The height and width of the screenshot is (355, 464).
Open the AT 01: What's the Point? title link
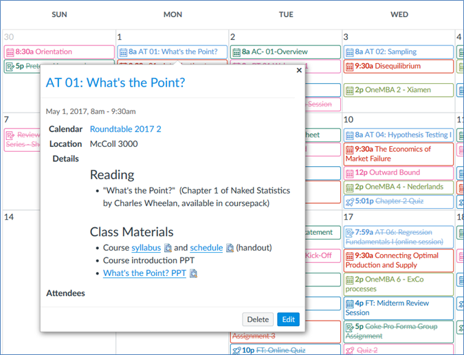[115, 83]
